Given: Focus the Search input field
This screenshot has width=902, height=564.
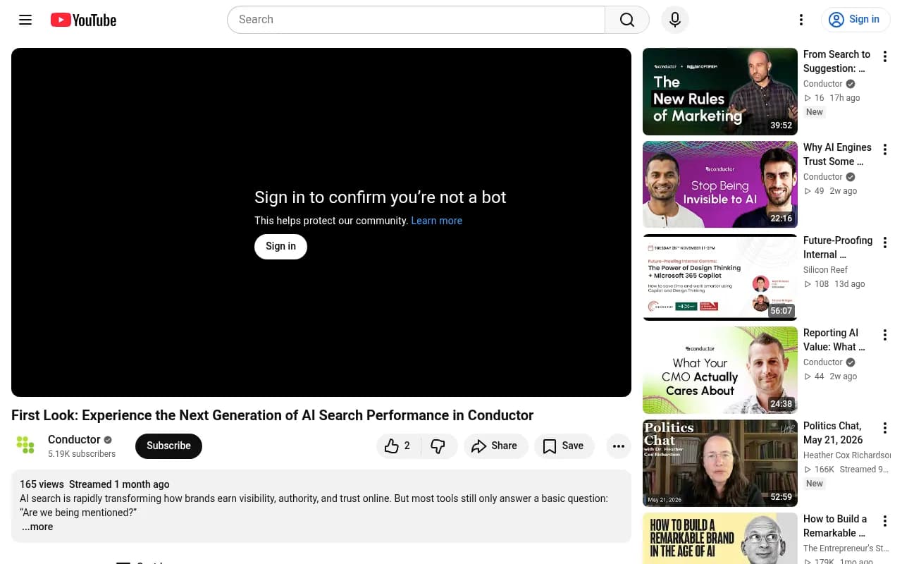Looking at the screenshot, I should 416,20.
